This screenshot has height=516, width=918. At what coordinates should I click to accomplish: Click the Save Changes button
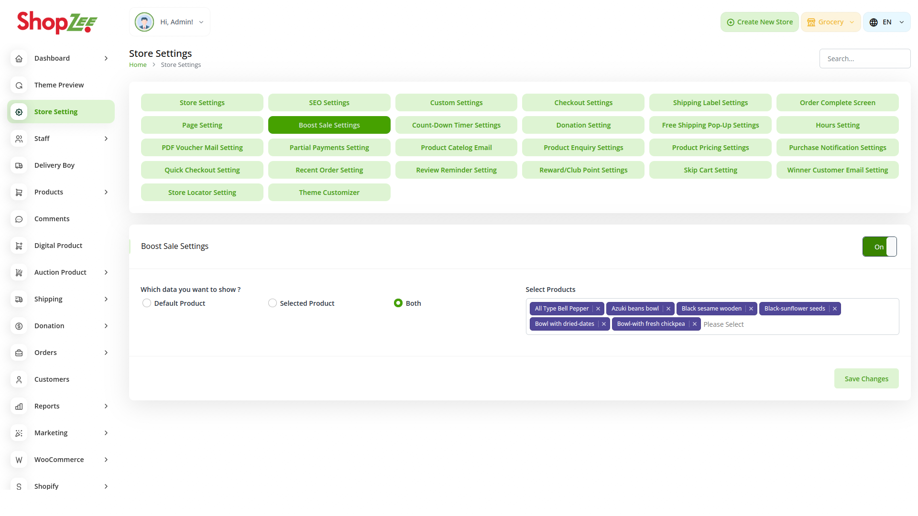point(866,379)
